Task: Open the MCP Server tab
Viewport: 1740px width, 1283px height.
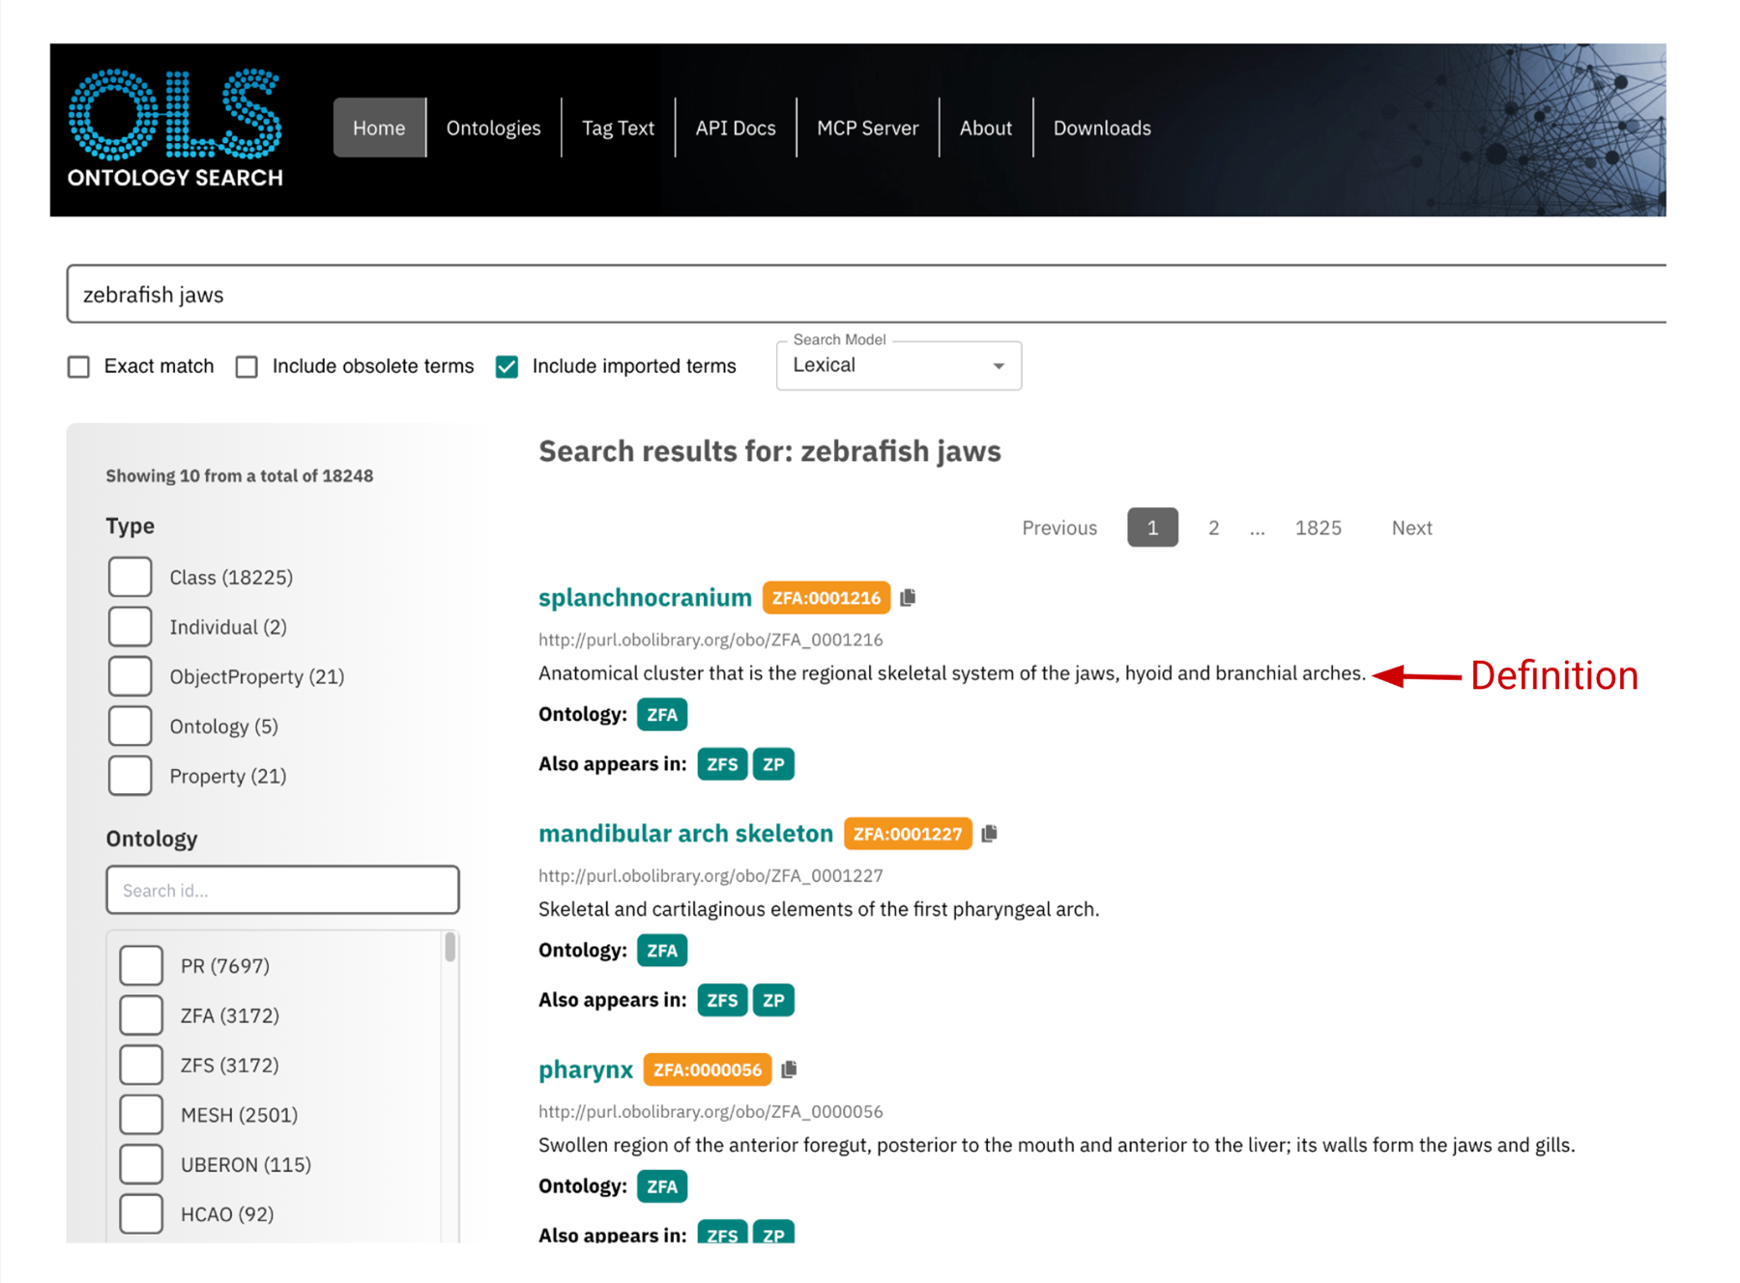Action: coord(868,128)
